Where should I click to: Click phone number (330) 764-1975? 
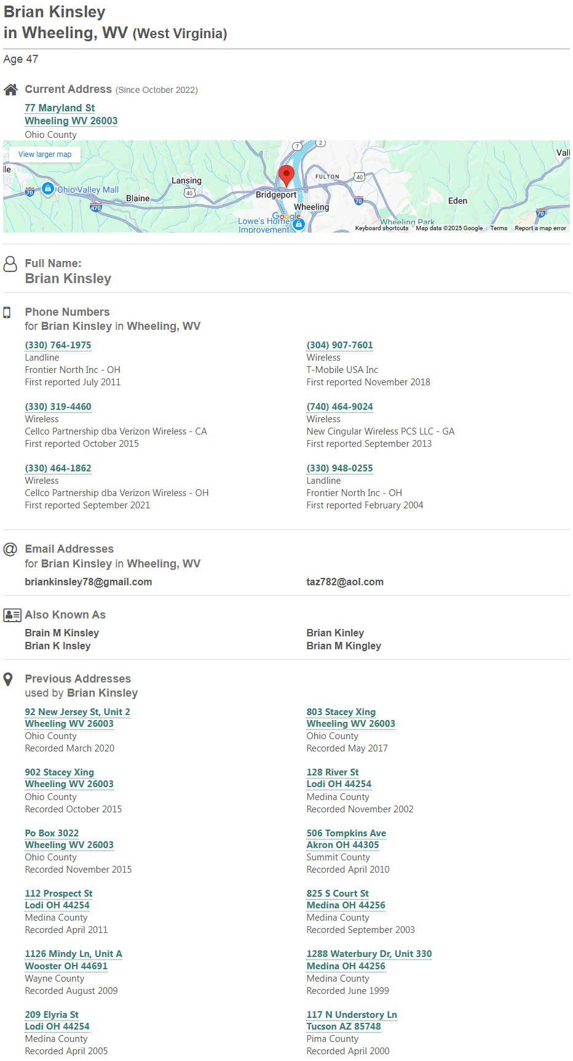(x=58, y=345)
